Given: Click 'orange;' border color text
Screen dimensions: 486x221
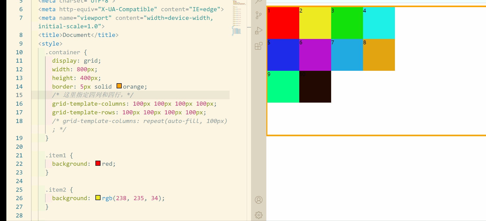Looking at the screenshot, I should pos(135,87).
